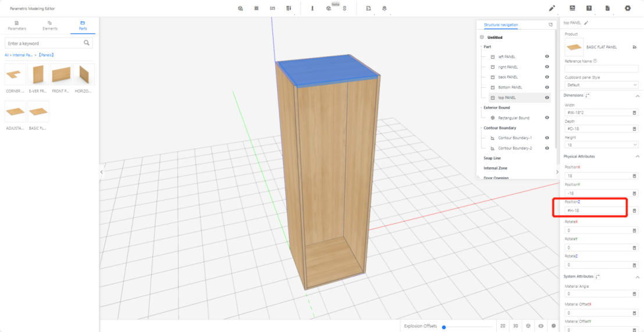644x332 pixels.
Task: Click 3D cube view icon in bottom bar
Action: pos(528,326)
